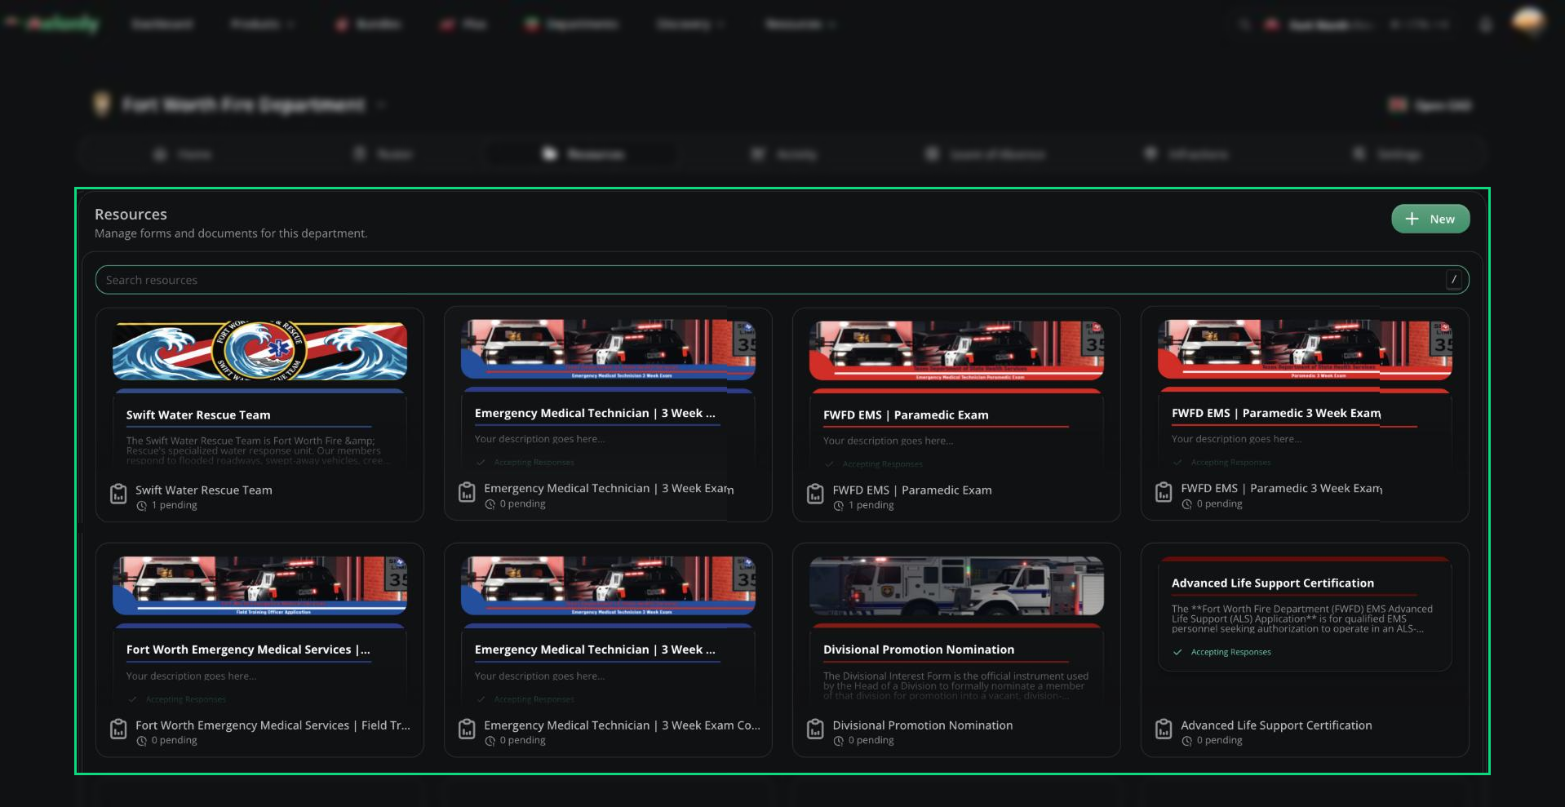Open banner image above FWFD EMS | Paramedic Exam
The height and width of the screenshot is (807, 1565).
coord(956,350)
